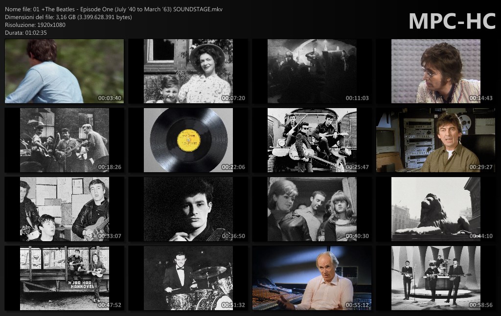Select the street band thumbnail at 00:18:26
This screenshot has width=501, height=316.
pyautogui.click(x=64, y=140)
